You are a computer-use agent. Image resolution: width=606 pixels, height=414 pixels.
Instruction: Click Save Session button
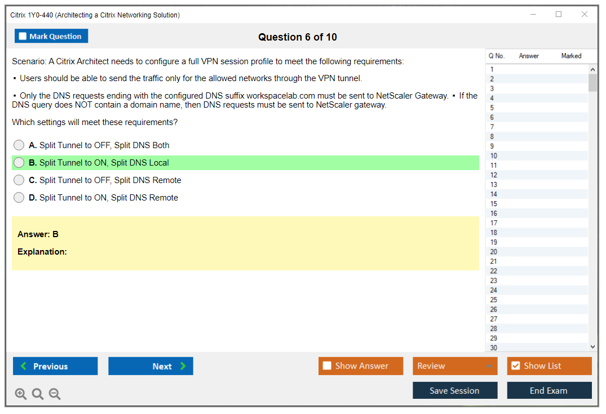pyautogui.click(x=455, y=390)
